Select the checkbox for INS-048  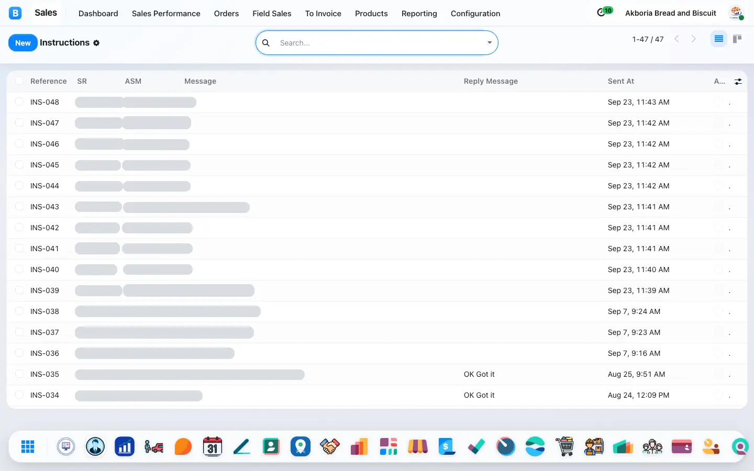coord(19,102)
